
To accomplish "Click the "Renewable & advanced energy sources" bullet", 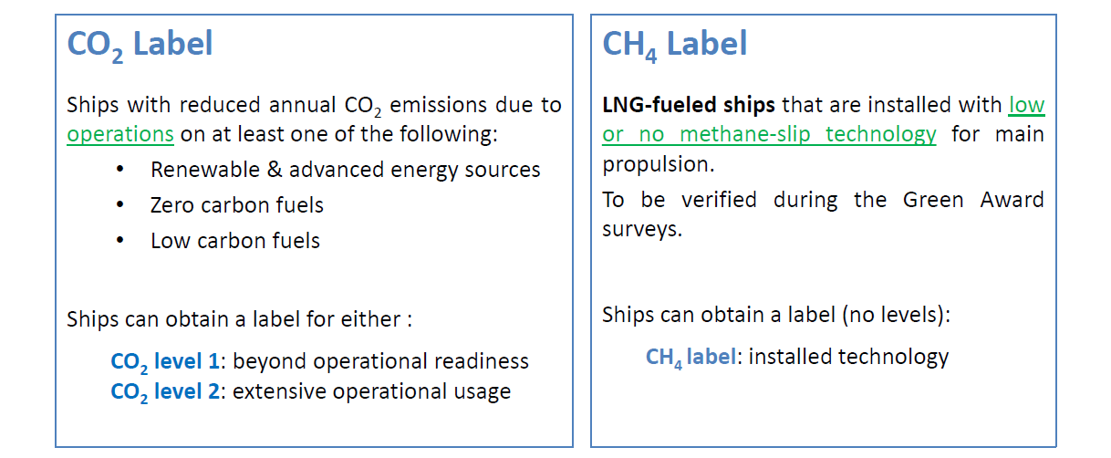I will [x=345, y=170].
